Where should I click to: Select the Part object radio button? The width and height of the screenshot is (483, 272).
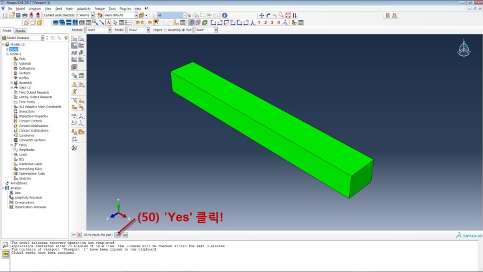(183, 30)
